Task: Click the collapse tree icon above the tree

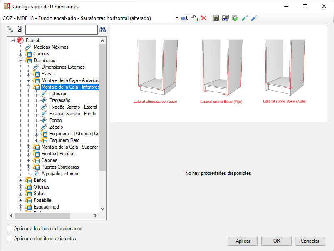Action: (20, 30)
